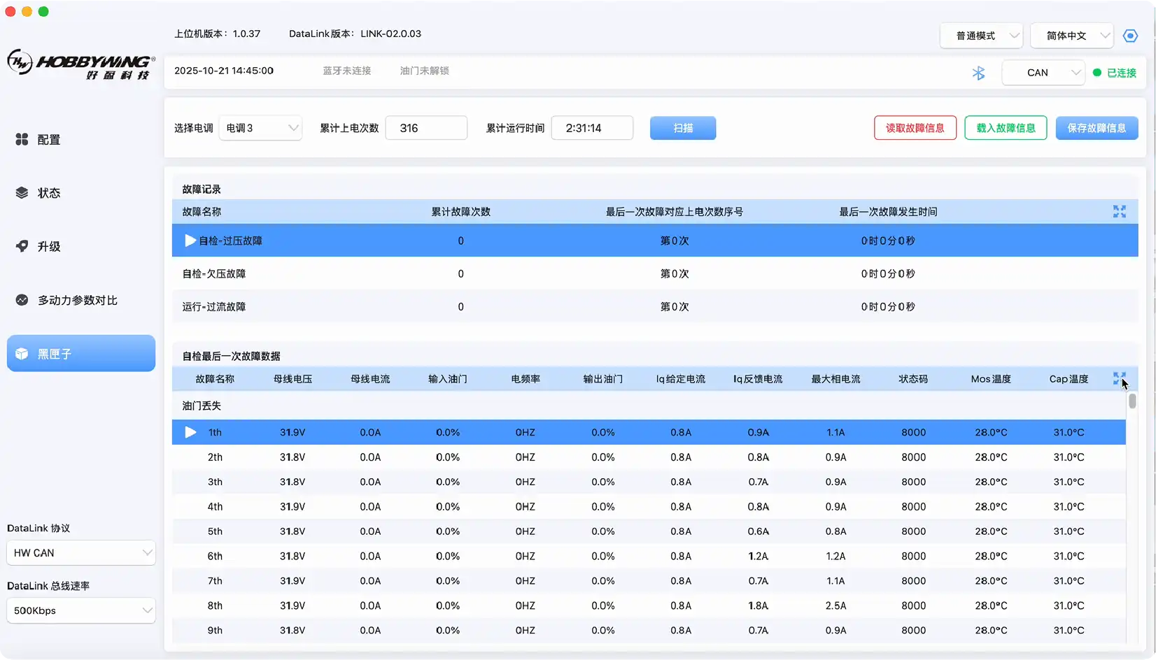
Task: Open the DataLink 总线速率 500Kbps dropdown
Action: point(81,610)
